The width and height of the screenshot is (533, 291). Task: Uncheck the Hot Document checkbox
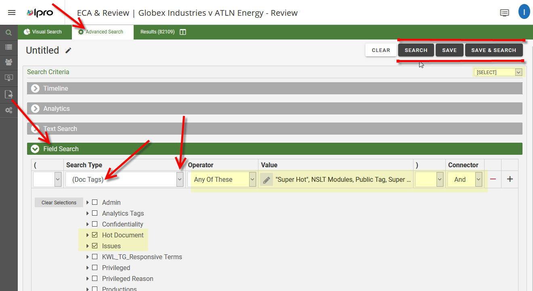point(94,235)
